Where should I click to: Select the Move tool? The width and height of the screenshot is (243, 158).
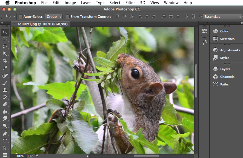click(5, 32)
